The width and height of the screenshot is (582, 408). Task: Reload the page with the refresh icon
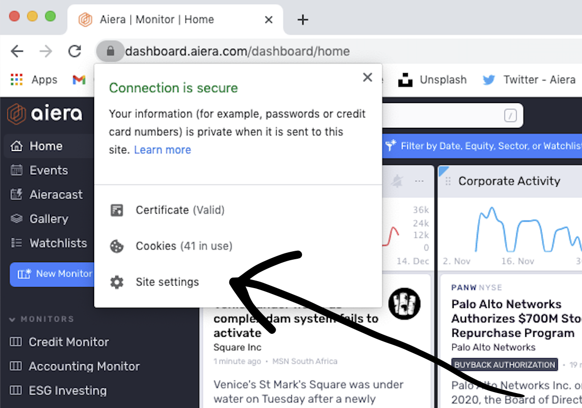75,51
